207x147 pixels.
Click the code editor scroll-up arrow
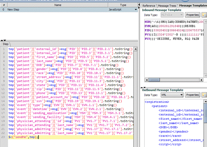point(136,48)
